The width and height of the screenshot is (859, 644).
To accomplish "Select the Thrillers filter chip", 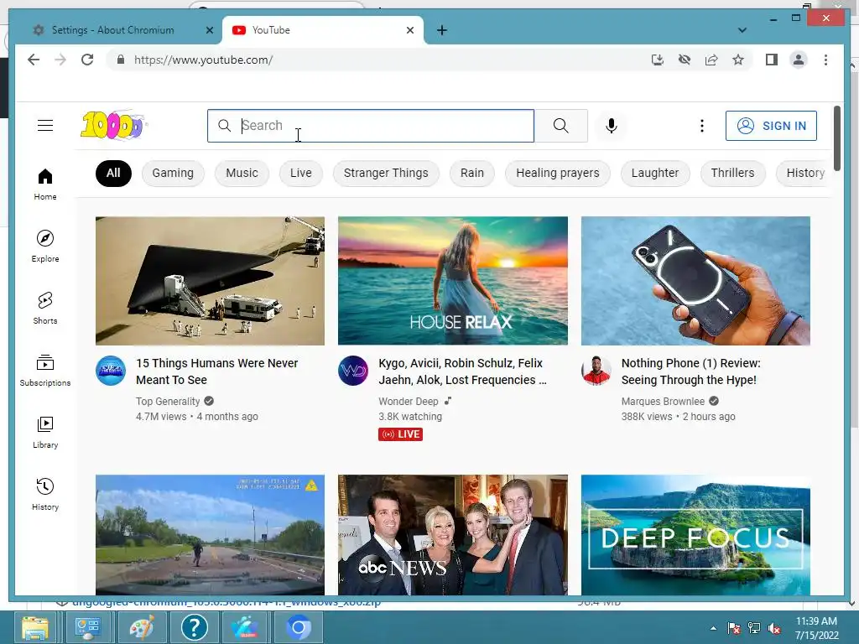I will [x=732, y=173].
